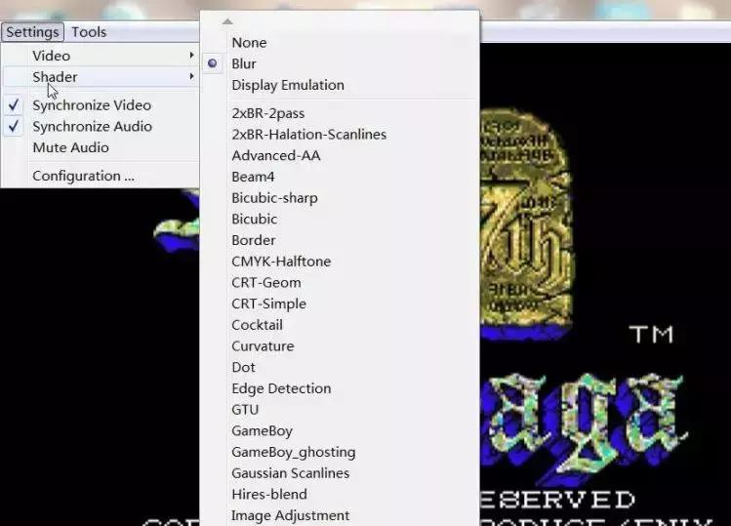Choose Display Emulation shader
This screenshot has width=731, height=526.
[x=287, y=85]
